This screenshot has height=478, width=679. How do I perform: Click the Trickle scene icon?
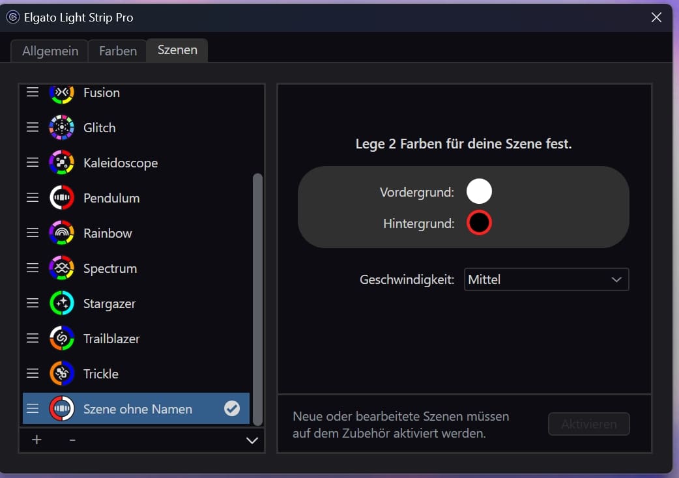(62, 374)
